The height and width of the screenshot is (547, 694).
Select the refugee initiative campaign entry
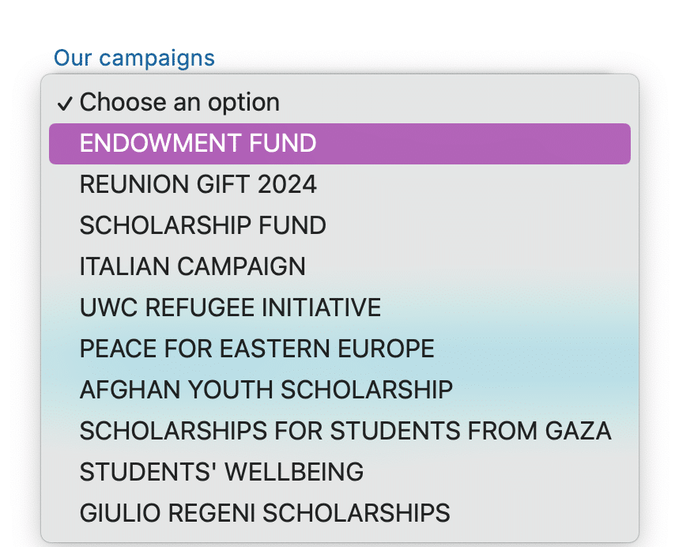click(229, 307)
